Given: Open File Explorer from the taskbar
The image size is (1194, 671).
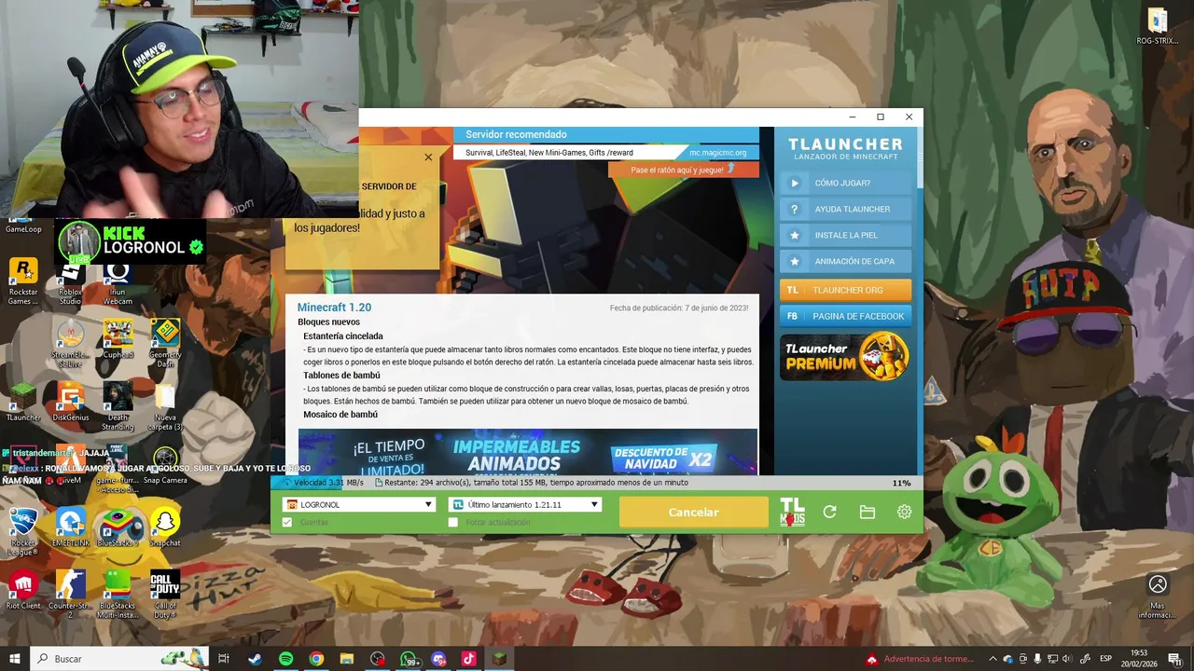Looking at the screenshot, I should [346, 659].
